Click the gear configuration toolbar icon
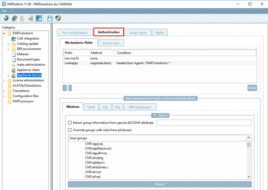Image resolution: width=268 pixels, height=190 pixels. (39, 18)
